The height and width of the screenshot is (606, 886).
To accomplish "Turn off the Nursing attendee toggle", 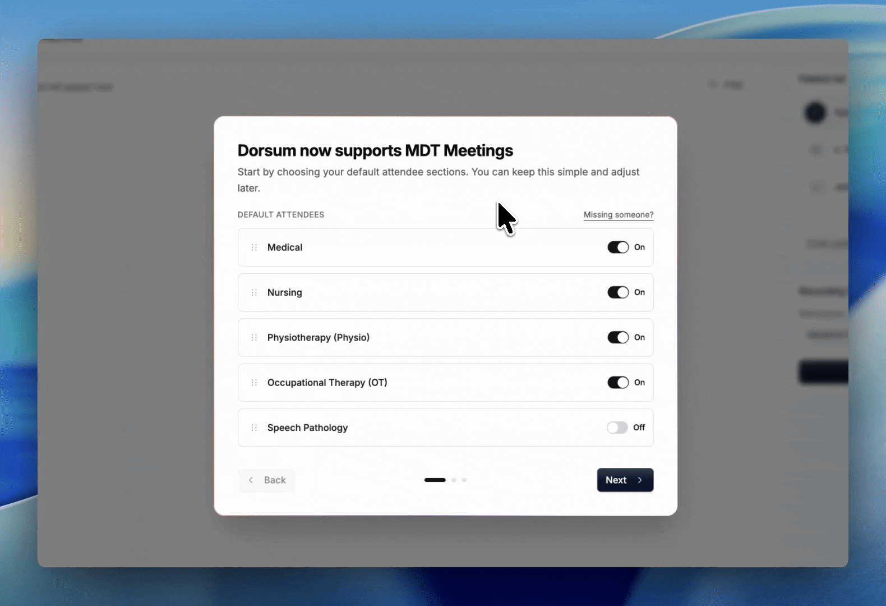I will pyautogui.click(x=618, y=292).
